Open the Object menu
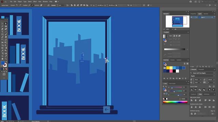Screen dimensions: 218x122 click(20, 1)
